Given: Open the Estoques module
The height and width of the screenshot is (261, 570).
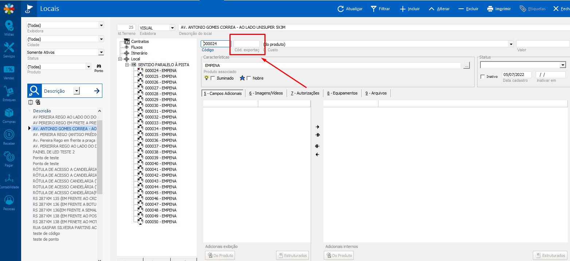Looking at the screenshot, I should (9, 94).
